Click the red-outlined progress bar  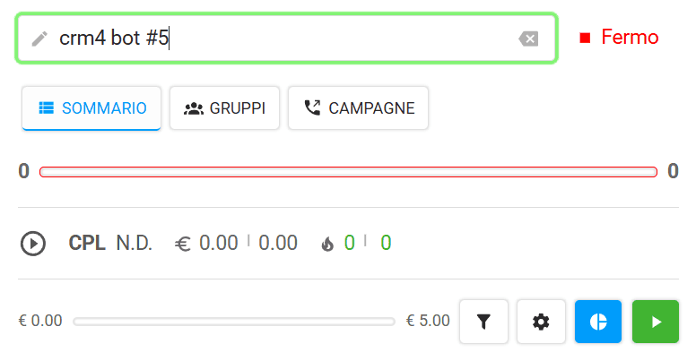[348, 172]
